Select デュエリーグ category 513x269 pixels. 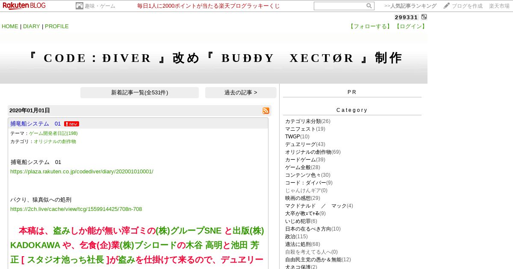click(x=301, y=144)
